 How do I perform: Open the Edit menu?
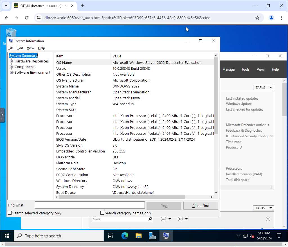[x=20, y=48]
